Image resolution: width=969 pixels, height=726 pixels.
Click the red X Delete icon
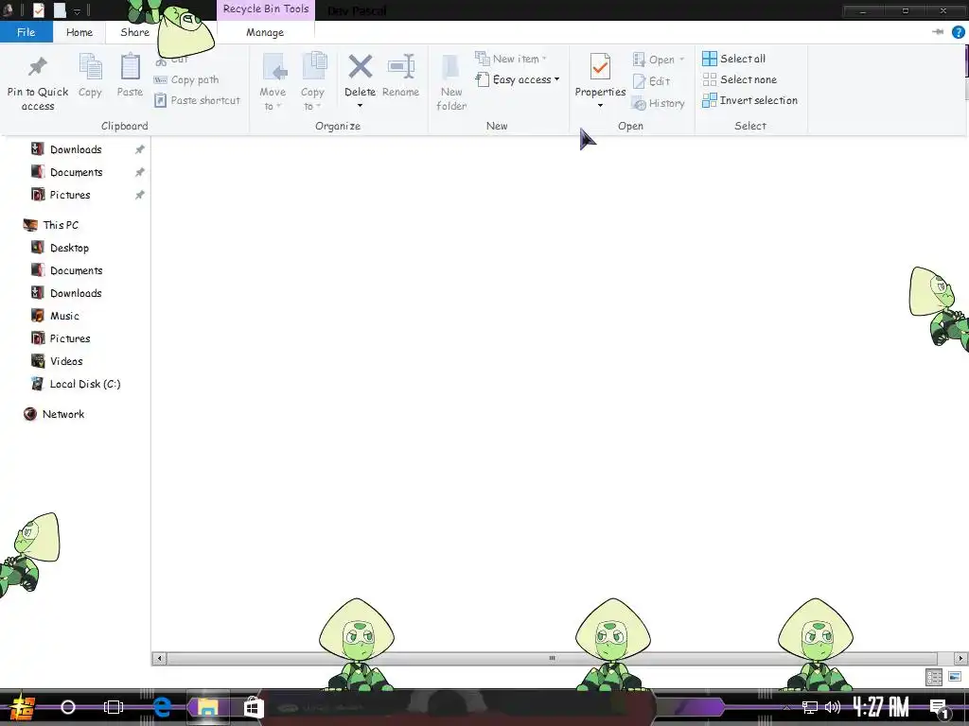point(361,67)
